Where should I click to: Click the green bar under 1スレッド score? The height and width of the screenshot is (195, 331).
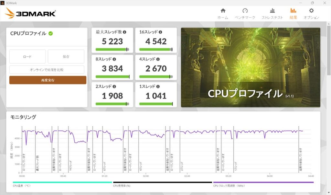pyautogui.click(x=156, y=104)
